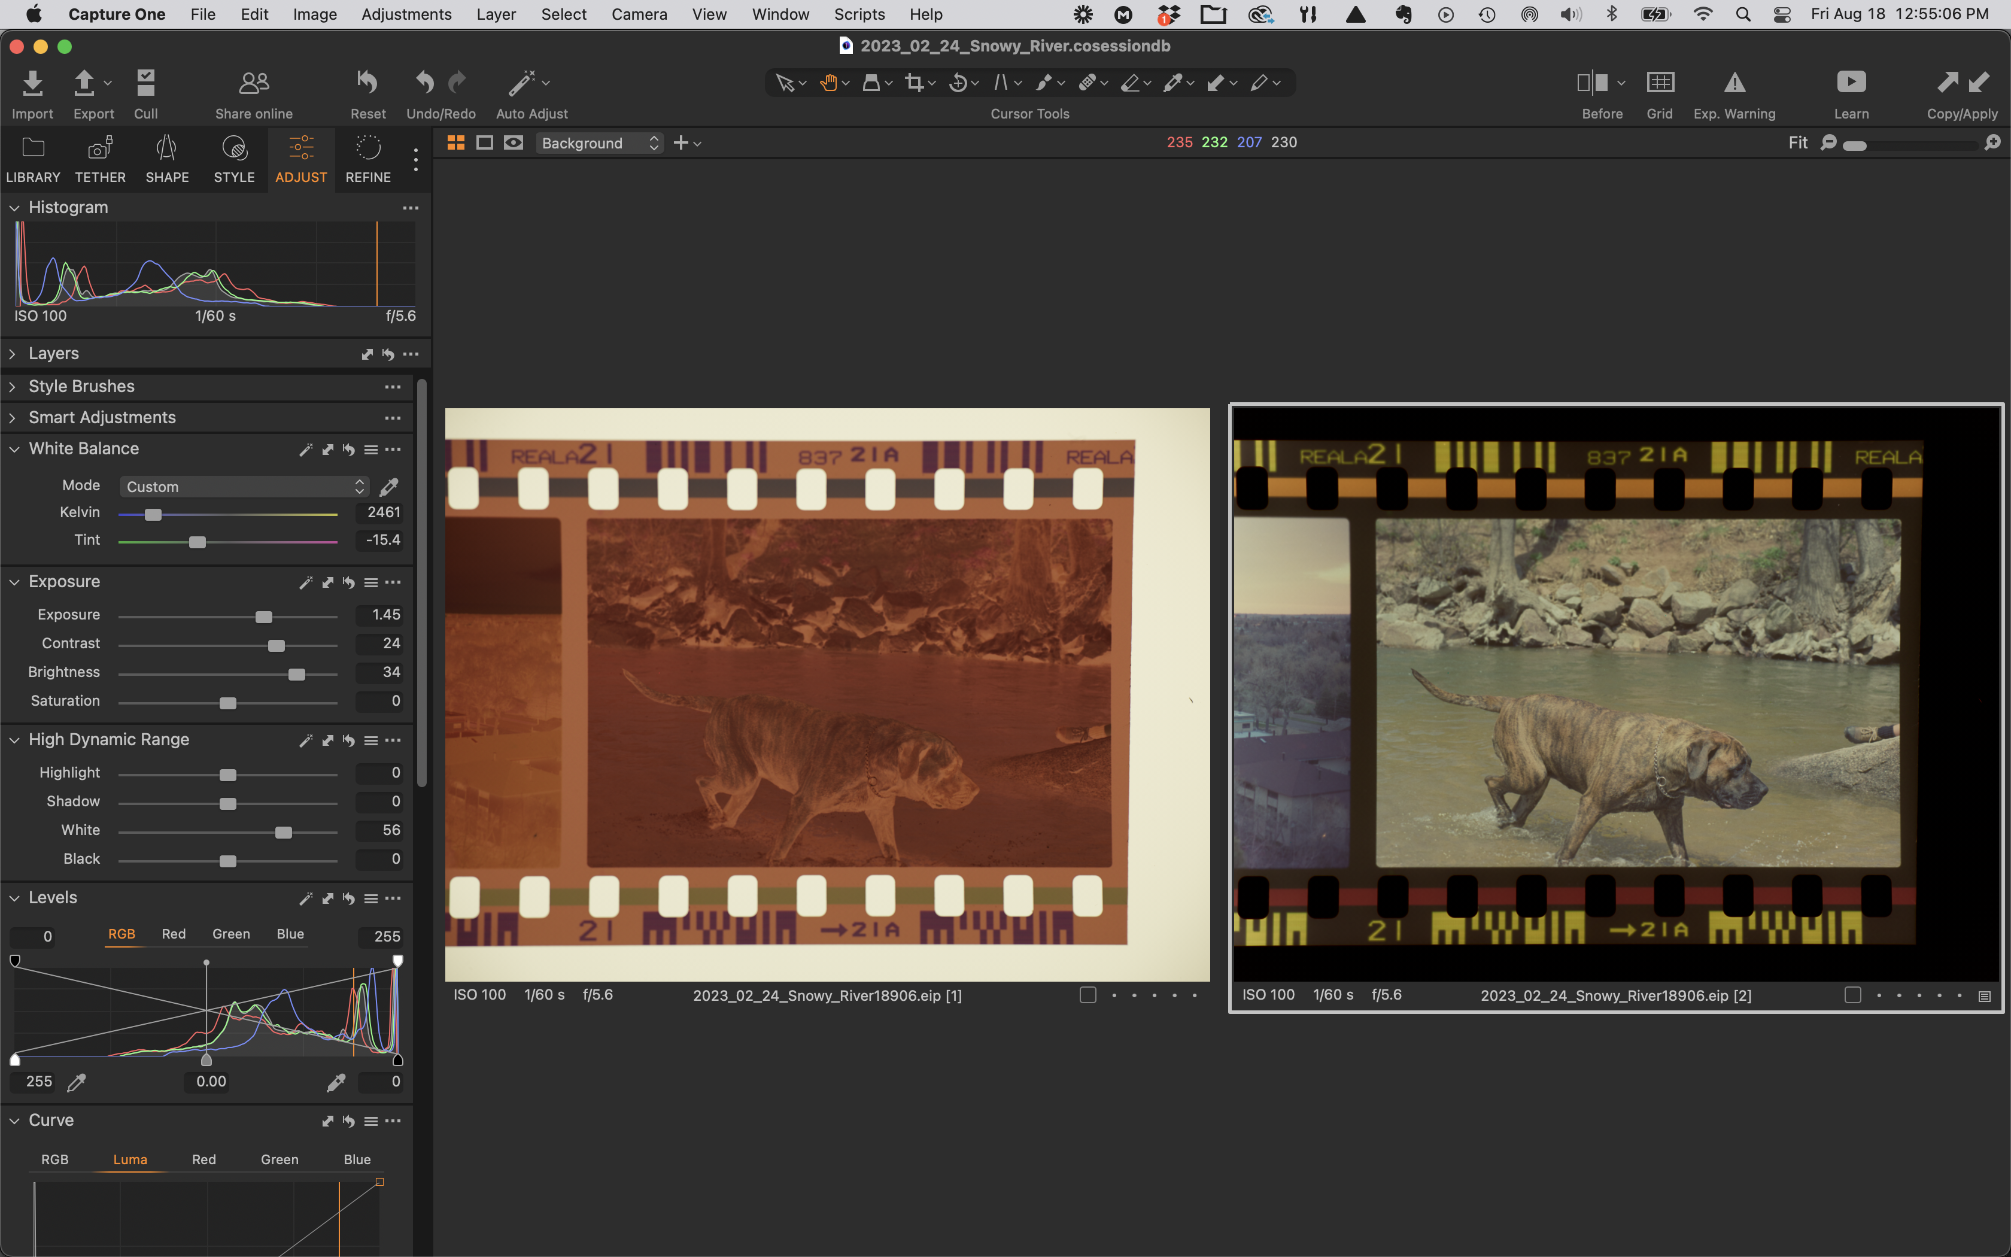Viewport: 2011px width, 1257px height.
Task: Open the Adjustments menu
Action: [406, 14]
